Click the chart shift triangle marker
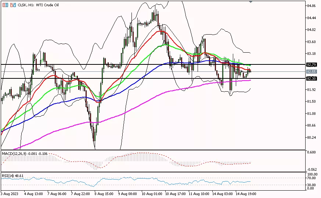321x198 pixels. 250,1
